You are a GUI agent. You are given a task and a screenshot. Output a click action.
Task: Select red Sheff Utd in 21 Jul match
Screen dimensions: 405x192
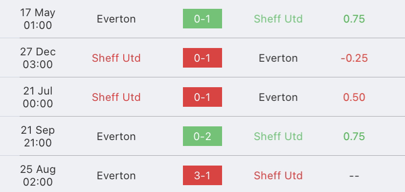116,97
